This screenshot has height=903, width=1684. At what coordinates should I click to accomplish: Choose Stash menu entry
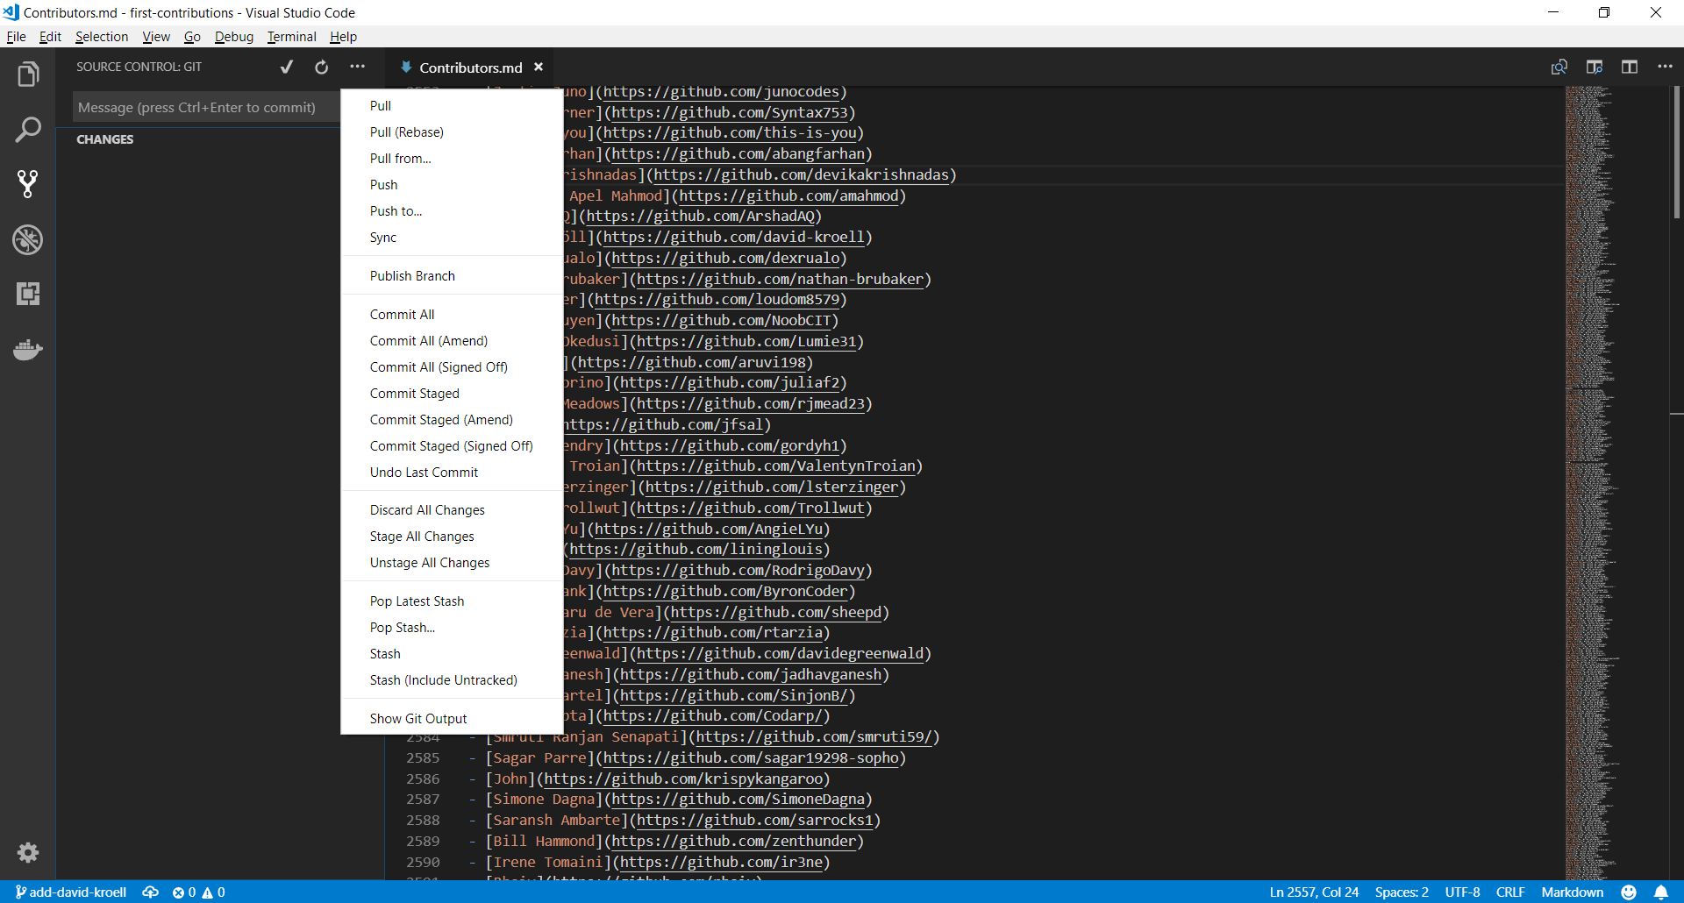(452, 654)
